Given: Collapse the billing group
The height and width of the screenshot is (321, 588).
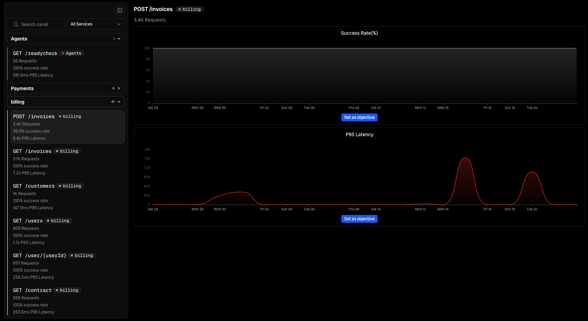Looking at the screenshot, I should click(x=66, y=102).
